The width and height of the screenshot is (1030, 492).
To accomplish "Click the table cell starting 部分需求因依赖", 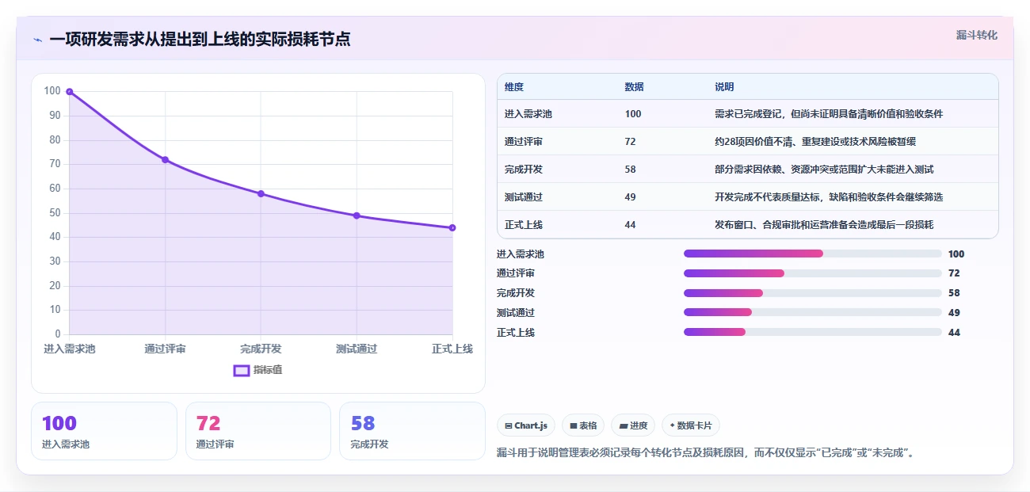I will coord(824,170).
